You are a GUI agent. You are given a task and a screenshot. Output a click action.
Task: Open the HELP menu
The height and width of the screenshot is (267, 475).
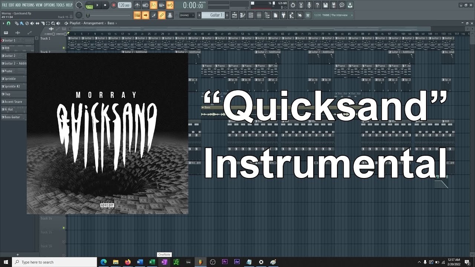pos(69,5)
